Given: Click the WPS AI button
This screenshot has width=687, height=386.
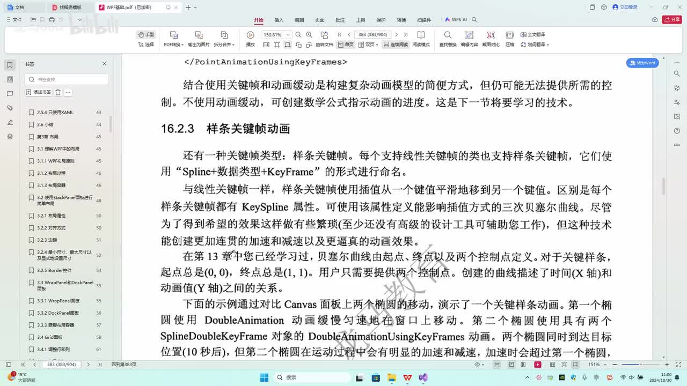Looking at the screenshot, I should pyautogui.click(x=456, y=20).
